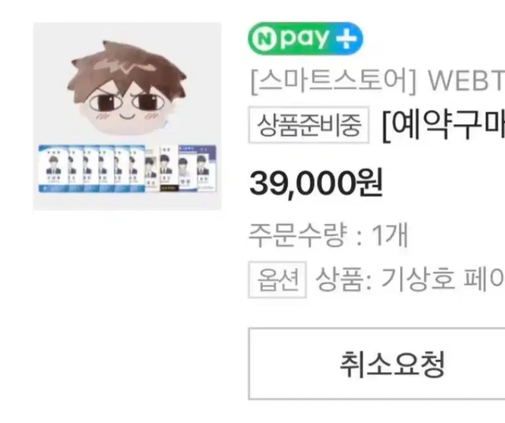
Task: Click the leftmost blue ID card in the product image
Action: pyautogui.click(x=53, y=169)
